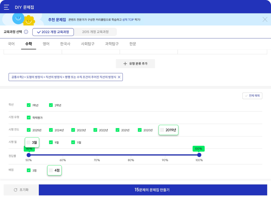Switch to 2015 개정 교육과정
Image resolution: width=271 pixels, height=198 pixels.
click(95, 32)
